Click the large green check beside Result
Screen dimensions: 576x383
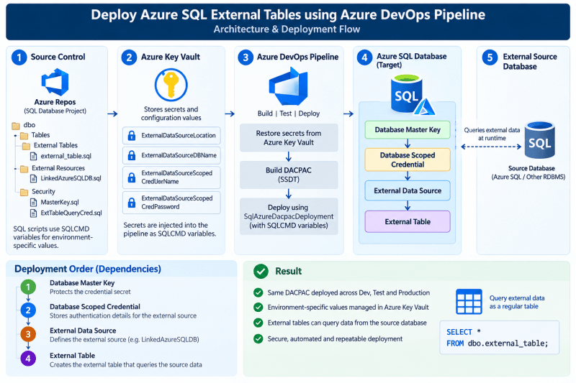tap(261, 271)
